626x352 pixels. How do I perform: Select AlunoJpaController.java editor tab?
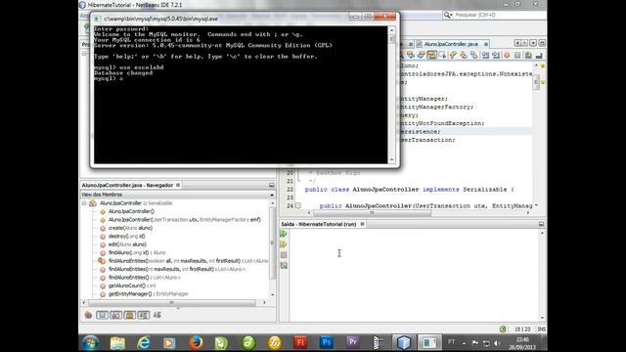(451, 44)
